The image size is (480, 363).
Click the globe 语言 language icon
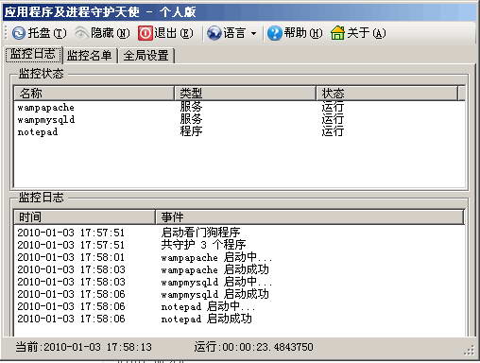tap(214, 33)
